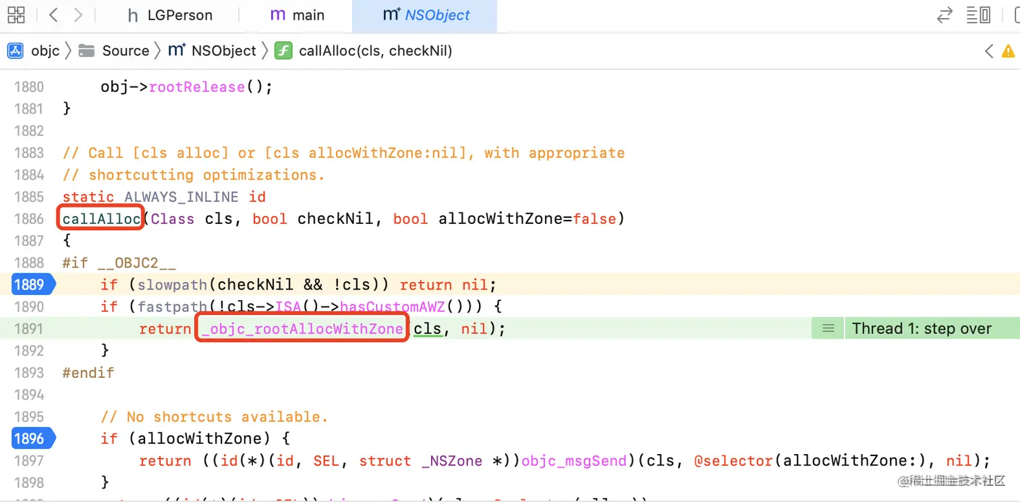1020x502 pixels.
Task: Open the editor options lines menu
Action: [972, 15]
